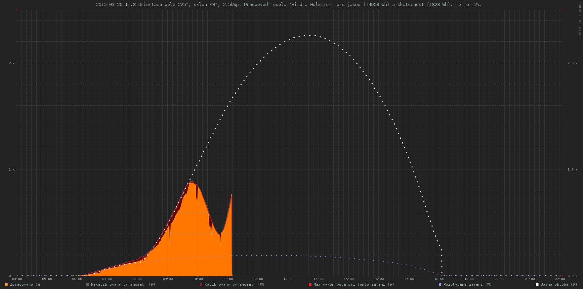
Task: Select the Zpracováno (W) legend label
Action: tap(26, 284)
